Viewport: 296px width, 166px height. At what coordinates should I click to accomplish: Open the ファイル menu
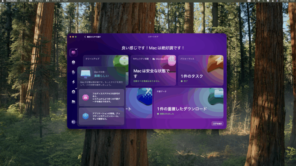(23, 1)
